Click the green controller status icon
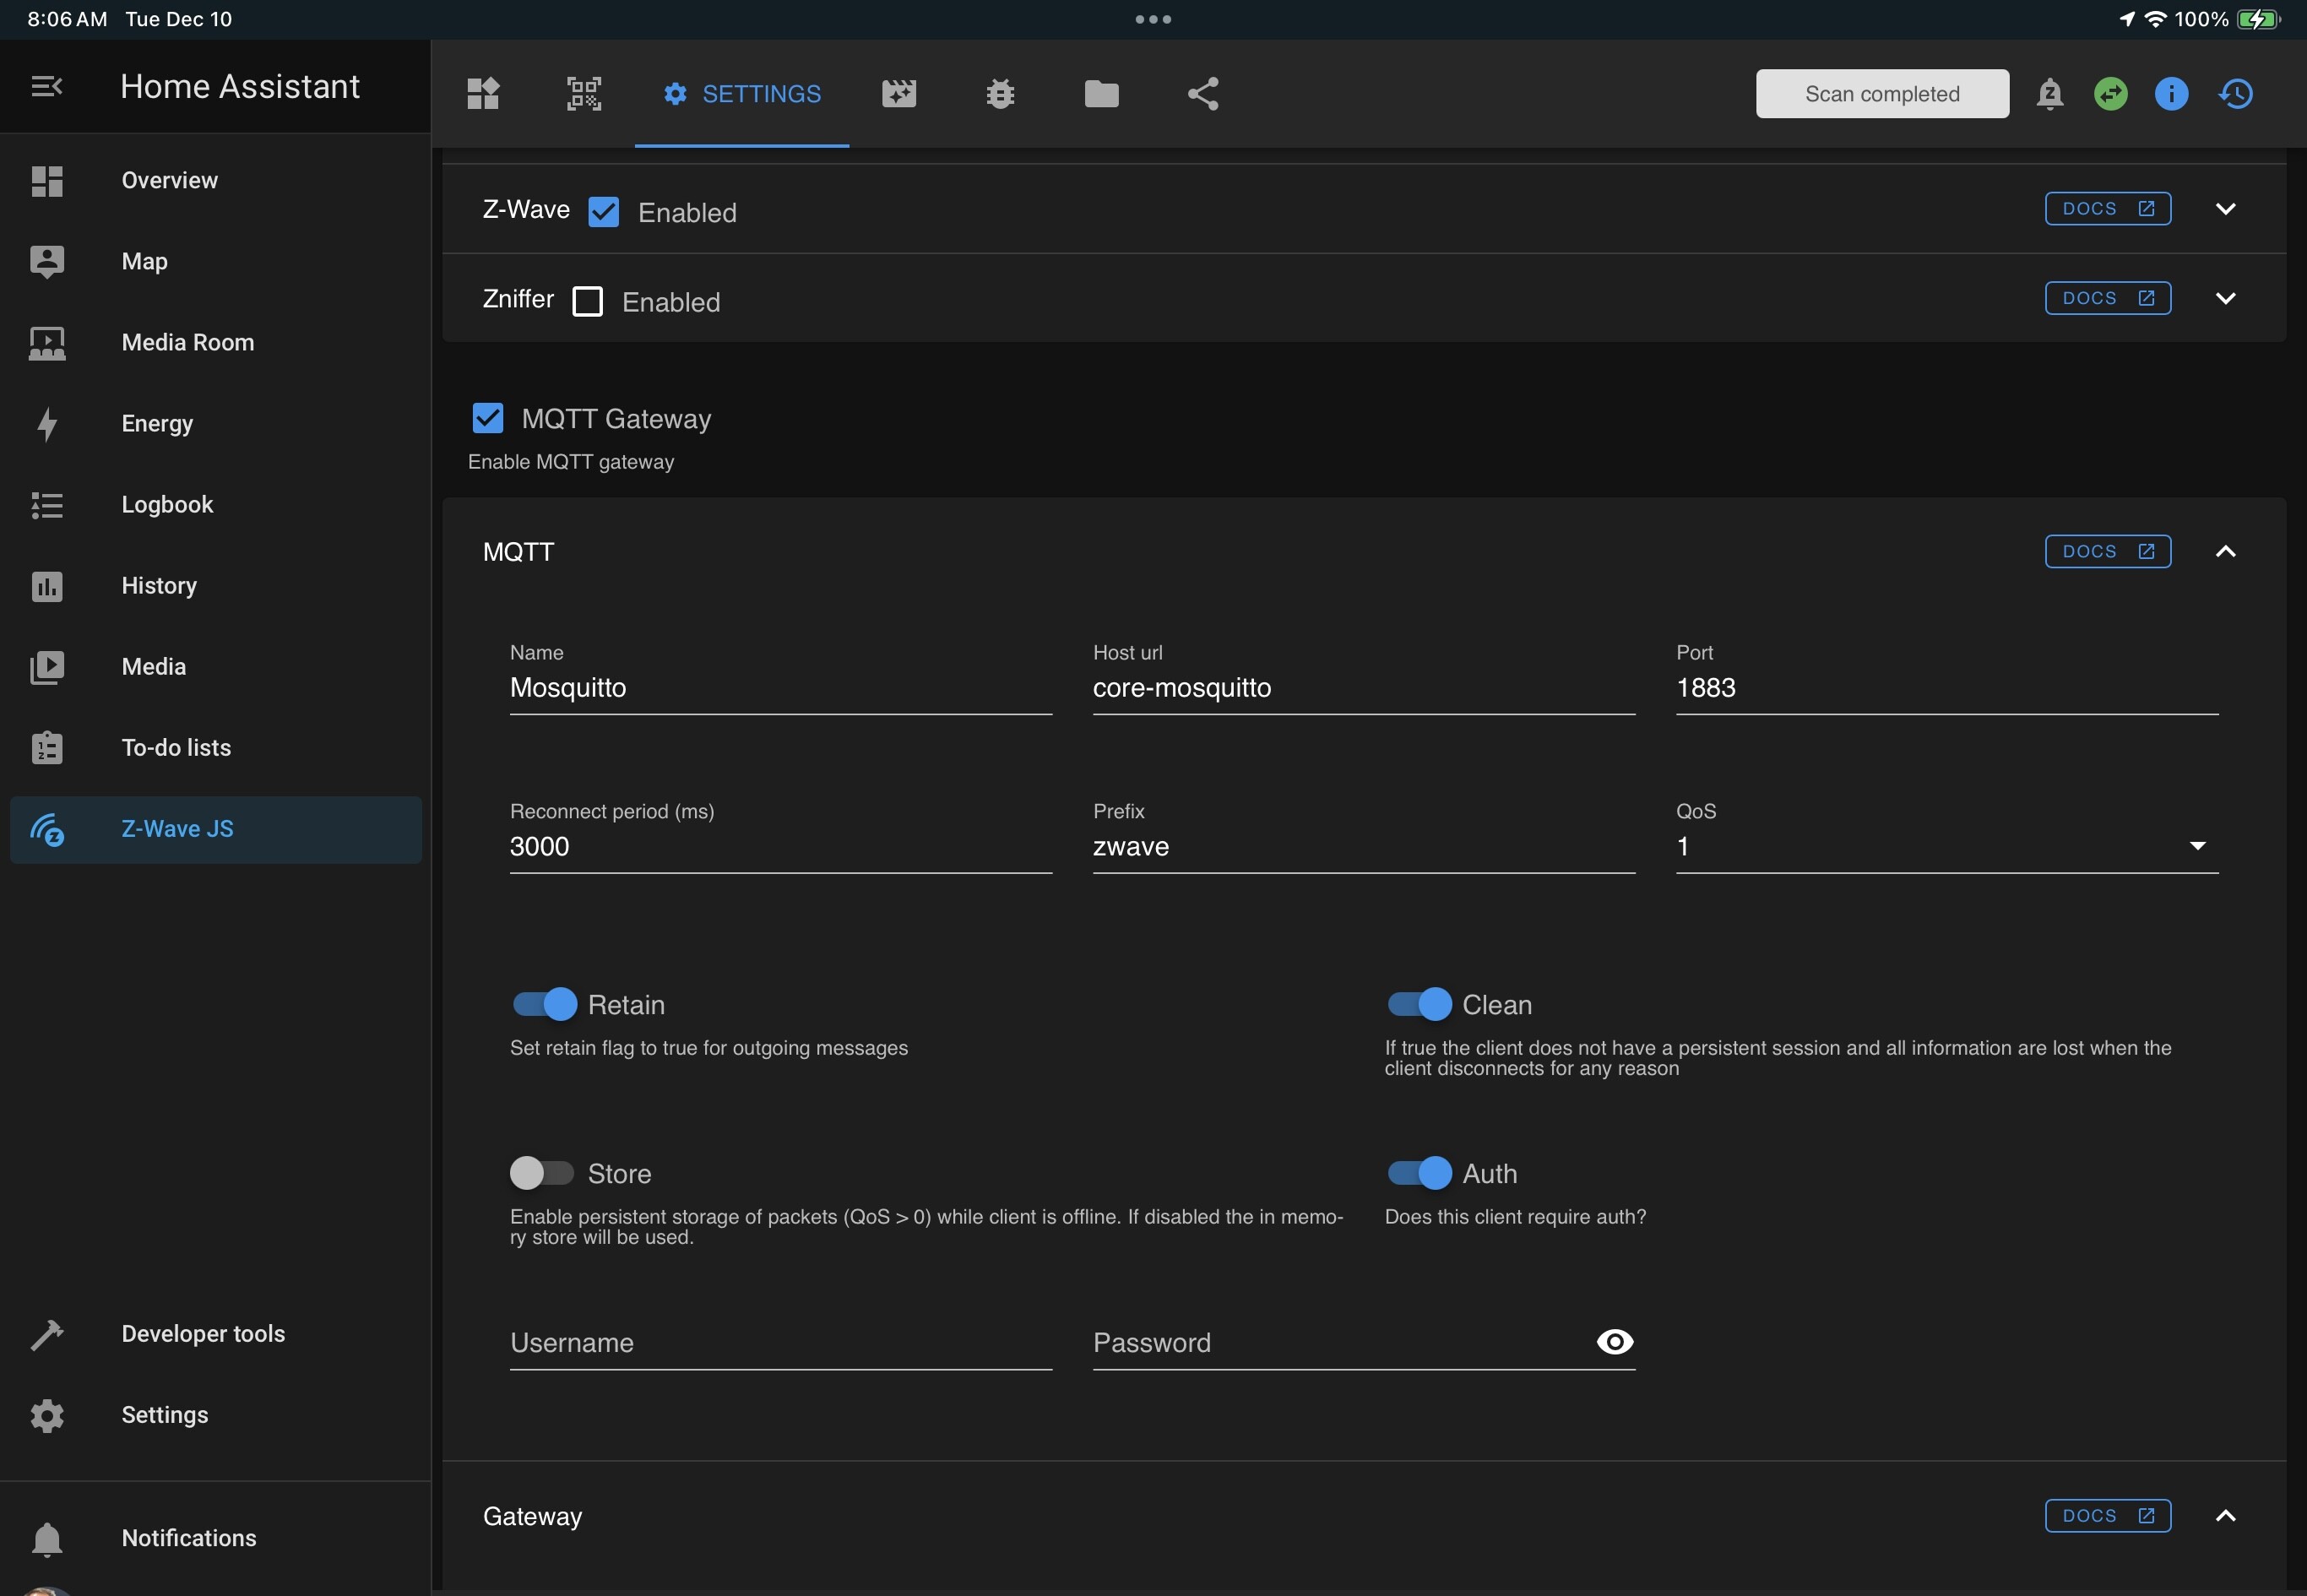The height and width of the screenshot is (1596, 2307). coord(2110,94)
